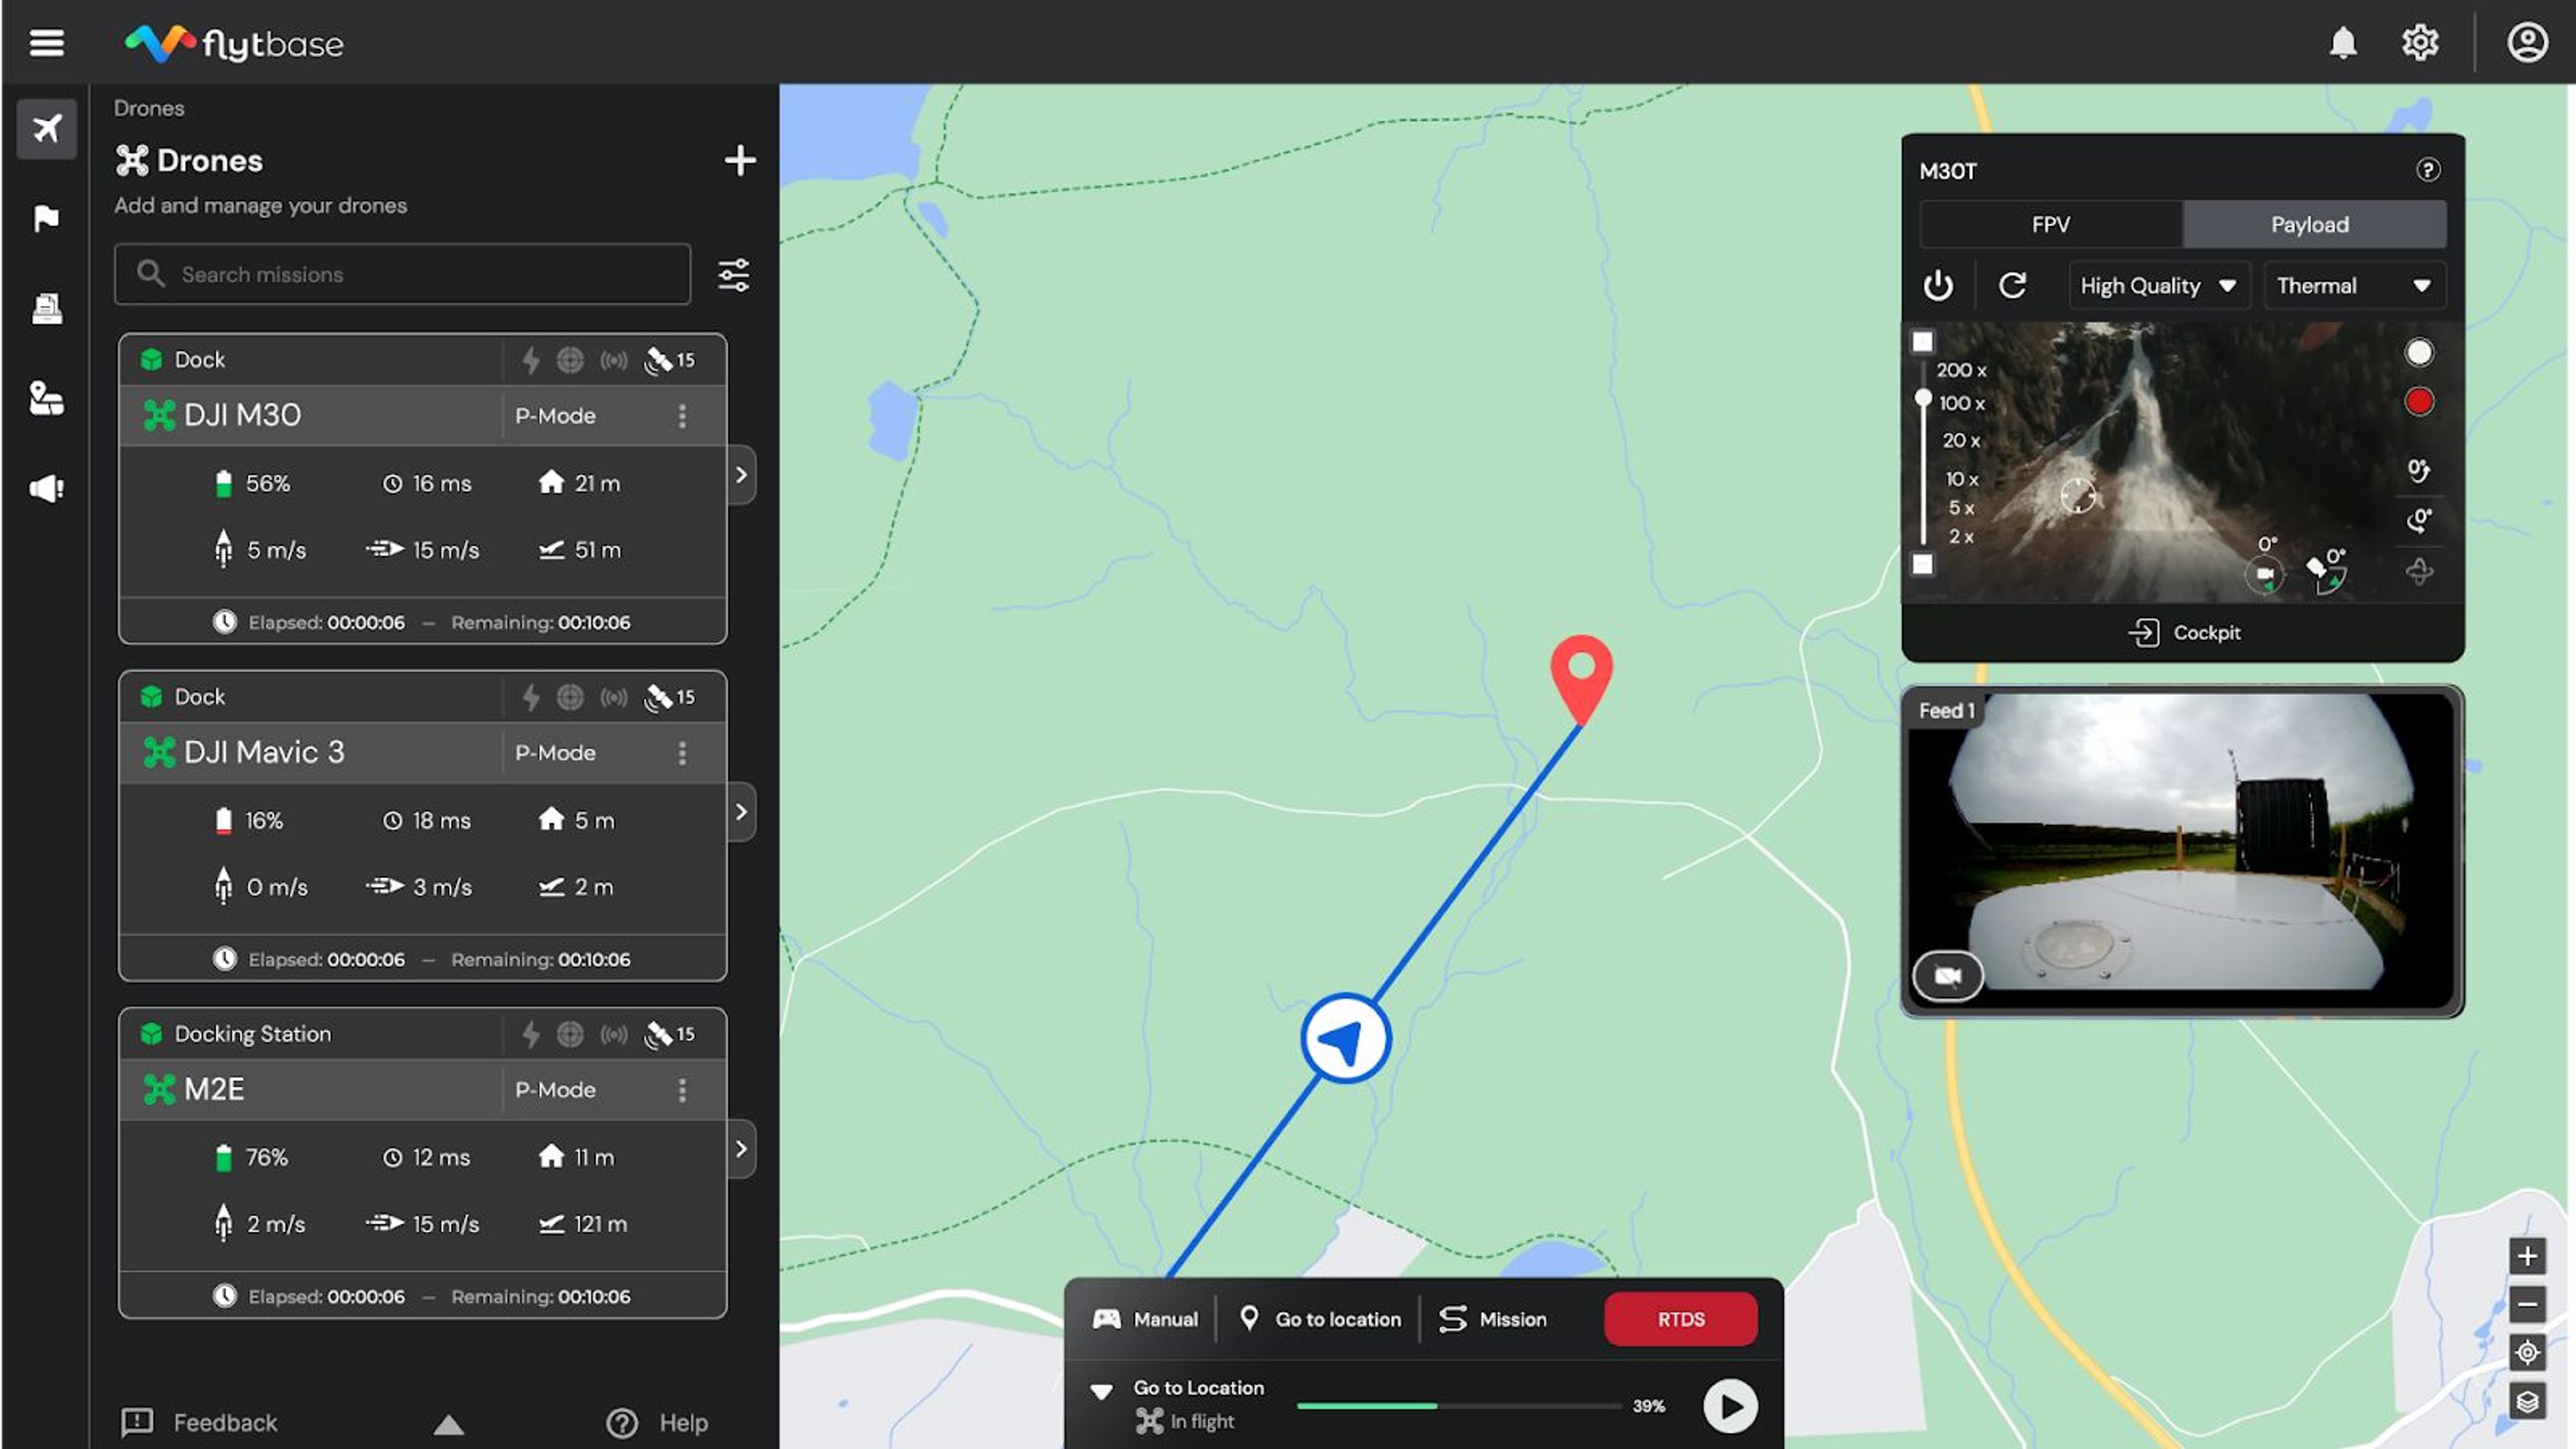The image size is (2576, 1449).
Task: Open M2E three-dot menu
Action: tap(682, 1089)
